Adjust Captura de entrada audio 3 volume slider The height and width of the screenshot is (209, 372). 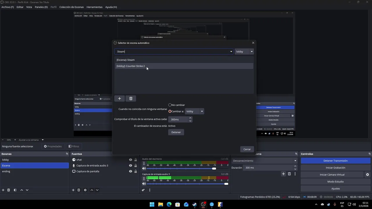226,184
